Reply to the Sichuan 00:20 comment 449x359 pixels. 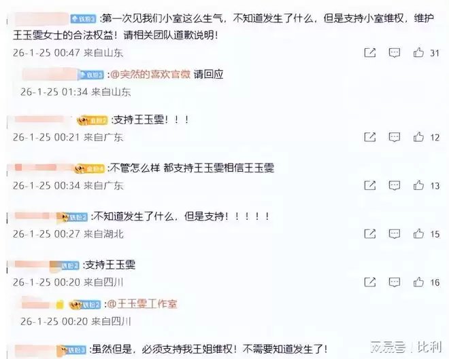click(395, 282)
